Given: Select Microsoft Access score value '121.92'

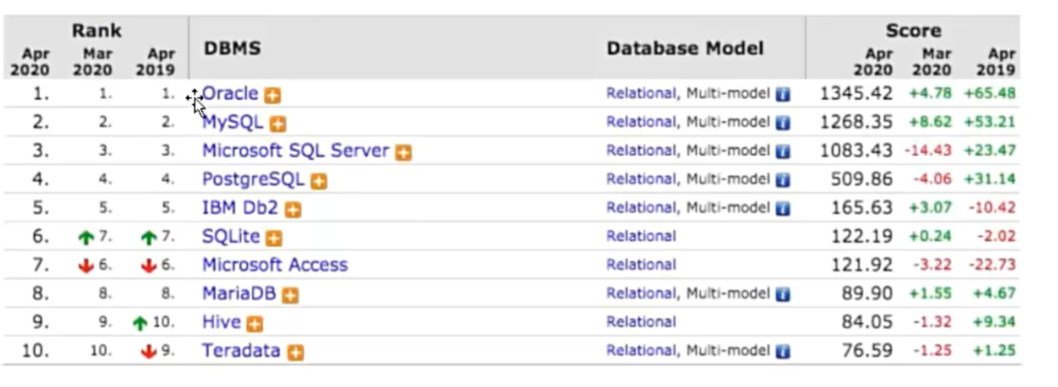Looking at the screenshot, I should (x=862, y=265).
